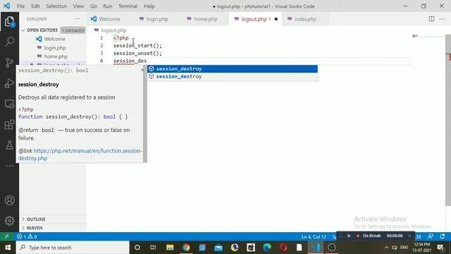Screen dimensions: 451x254
Task: Close the suggestion details pane
Action: [x=142, y=70]
